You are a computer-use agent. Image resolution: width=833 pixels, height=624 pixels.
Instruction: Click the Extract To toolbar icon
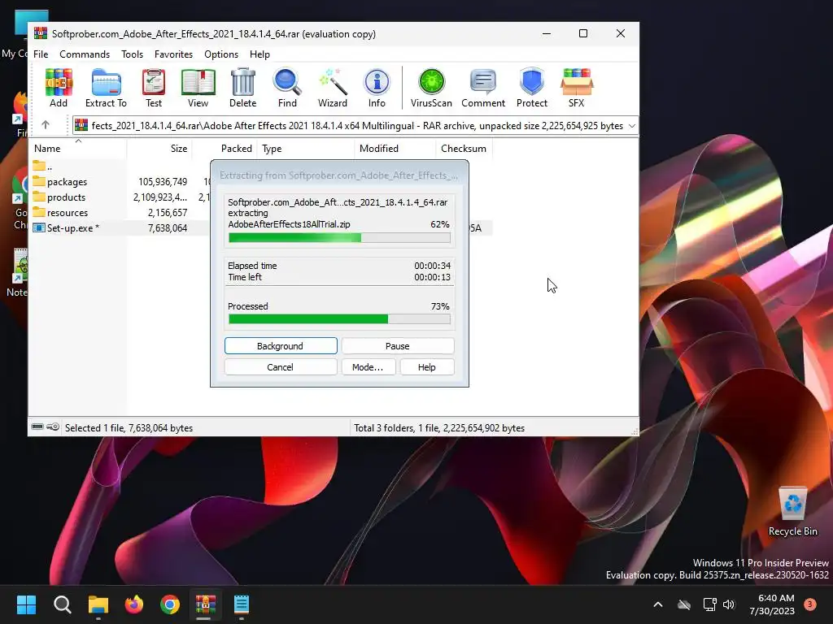pyautogui.click(x=106, y=88)
